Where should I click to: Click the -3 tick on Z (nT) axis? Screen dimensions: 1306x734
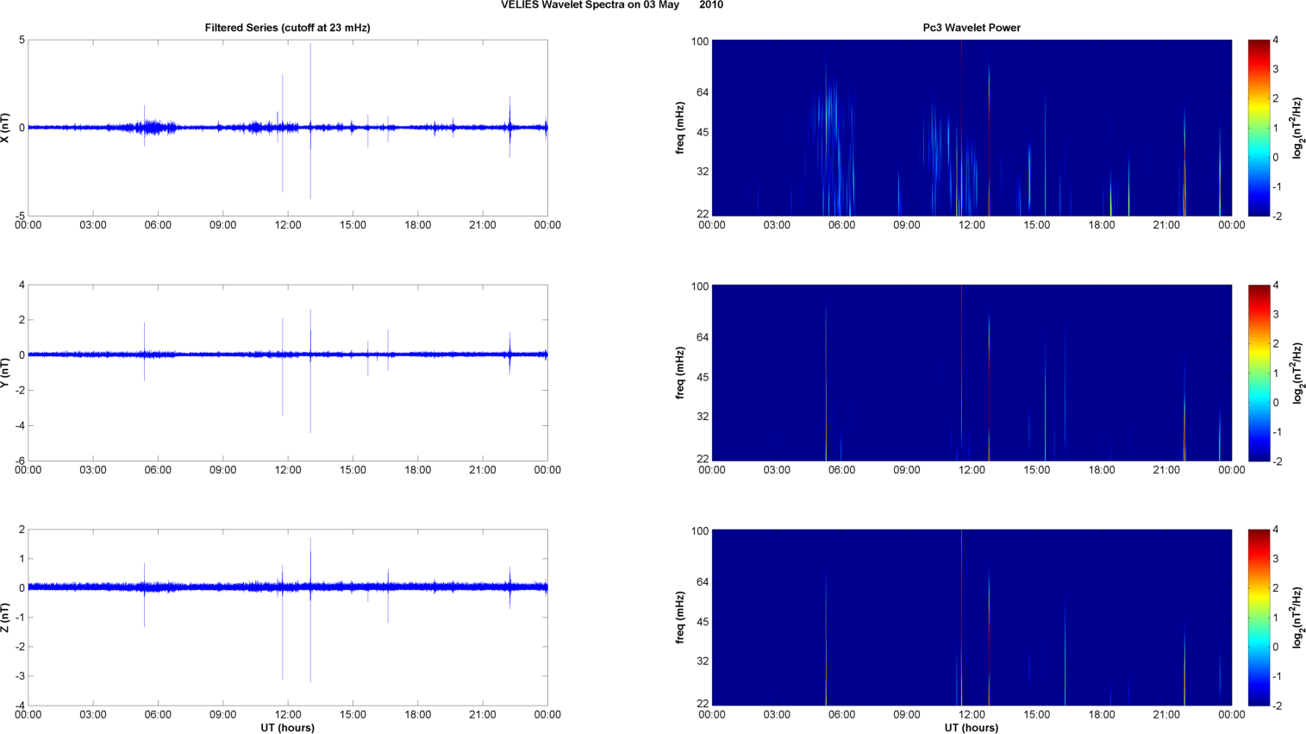click(x=19, y=676)
